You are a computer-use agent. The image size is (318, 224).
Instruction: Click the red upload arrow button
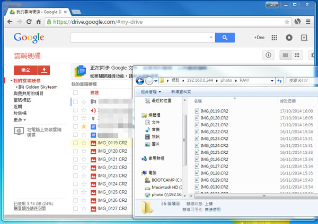45,70
